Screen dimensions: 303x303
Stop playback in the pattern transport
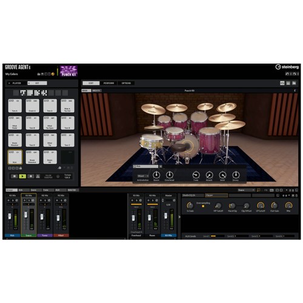tap(15, 176)
